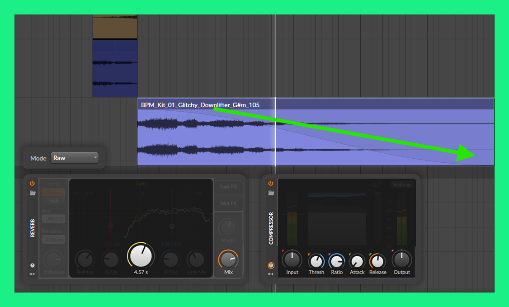The image size is (509, 307).
Task: Click the Reverb modulator routing icon
Action: (32, 274)
